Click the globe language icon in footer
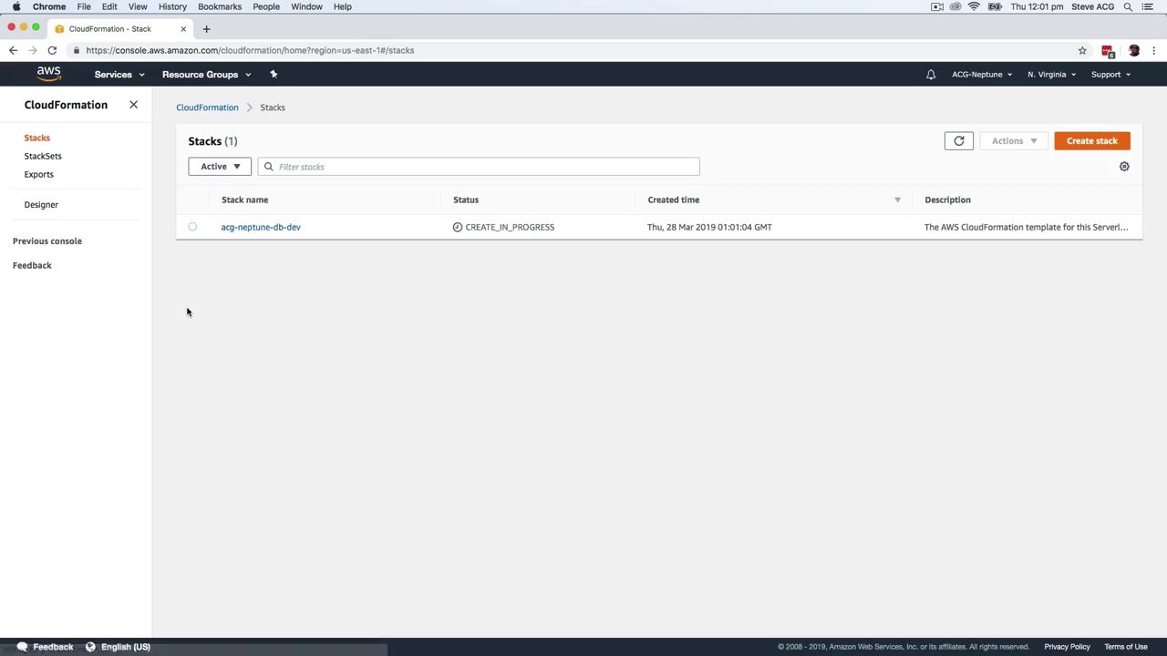The width and height of the screenshot is (1167, 656). click(90, 647)
